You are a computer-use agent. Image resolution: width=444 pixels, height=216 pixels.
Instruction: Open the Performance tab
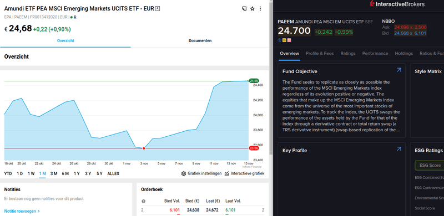(x=375, y=53)
